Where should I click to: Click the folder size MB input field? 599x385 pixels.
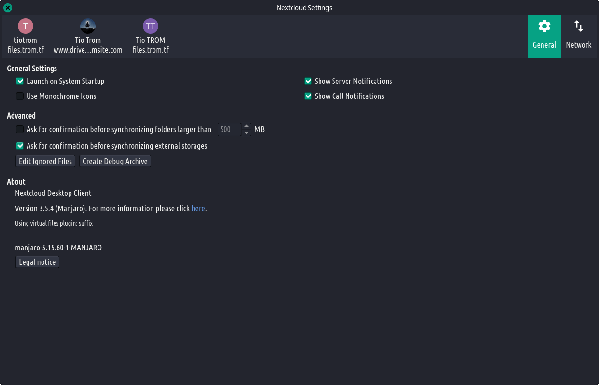point(229,130)
